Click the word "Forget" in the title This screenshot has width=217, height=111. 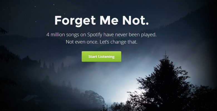point(75,21)
